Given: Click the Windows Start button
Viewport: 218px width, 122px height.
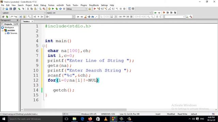Looking at the screenshot, I should pyautogui.click(x=4, y=119).
